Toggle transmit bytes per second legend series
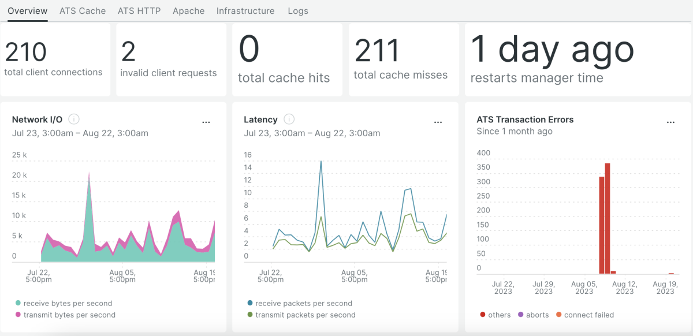 click(x=69, y=315)
